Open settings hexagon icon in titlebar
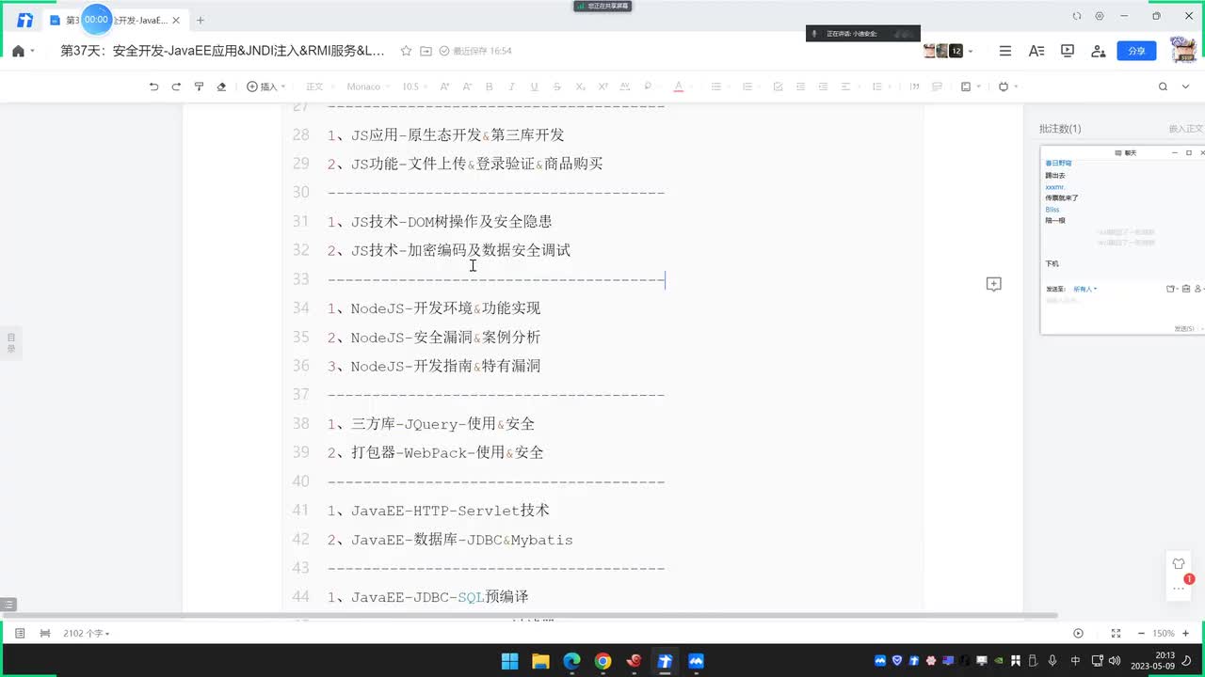Image resolution: width=1205 pixels, height=677 pixels. point(1099,16)
